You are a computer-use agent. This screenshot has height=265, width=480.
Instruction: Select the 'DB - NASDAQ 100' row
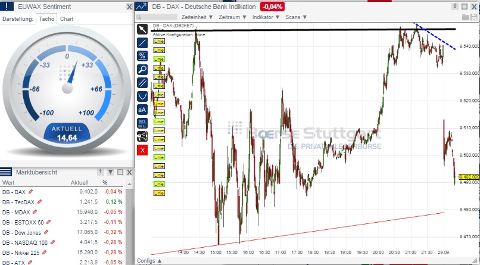point(62,242)
